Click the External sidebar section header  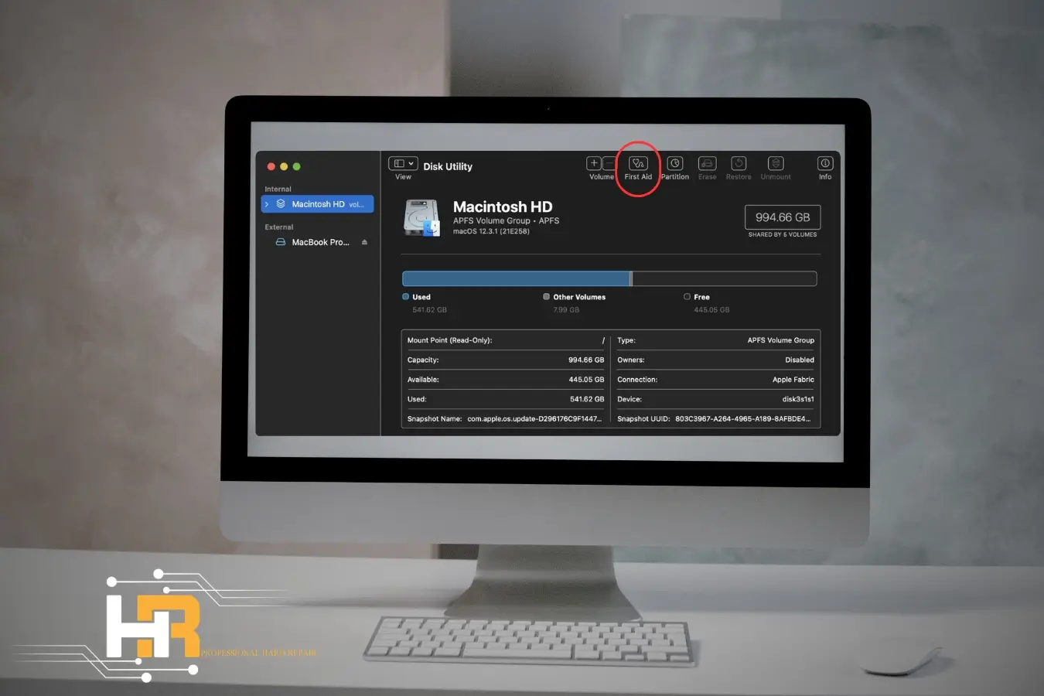(278, 227)
